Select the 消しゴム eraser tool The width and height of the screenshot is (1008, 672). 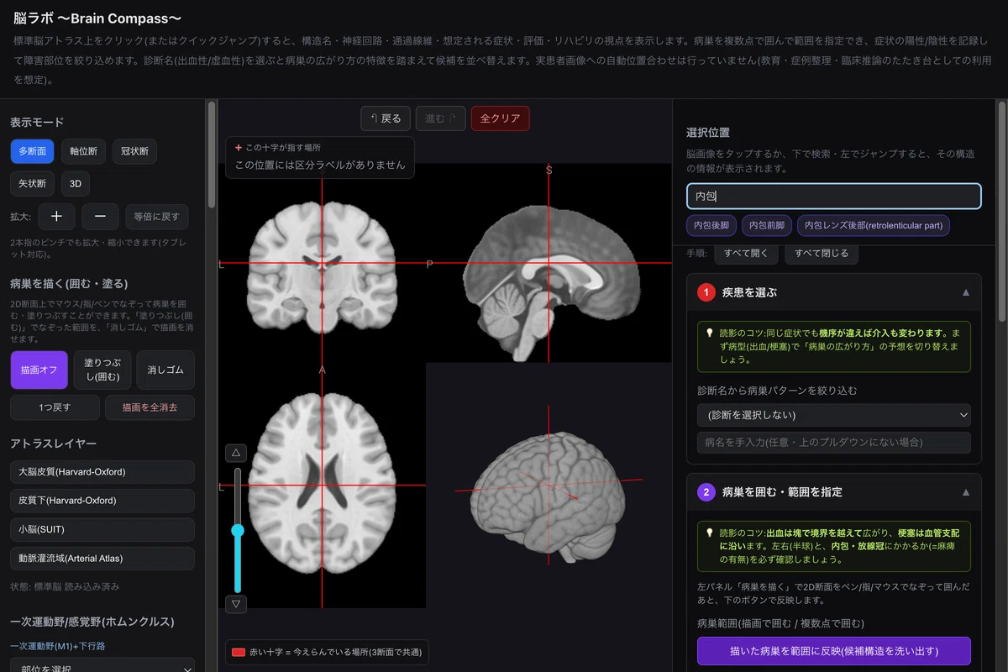[x=165, y=370]
